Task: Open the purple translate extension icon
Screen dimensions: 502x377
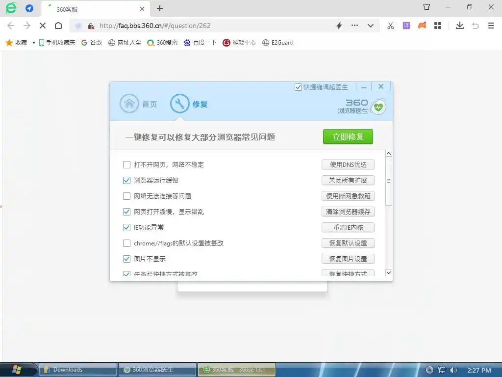Action: 406,26
